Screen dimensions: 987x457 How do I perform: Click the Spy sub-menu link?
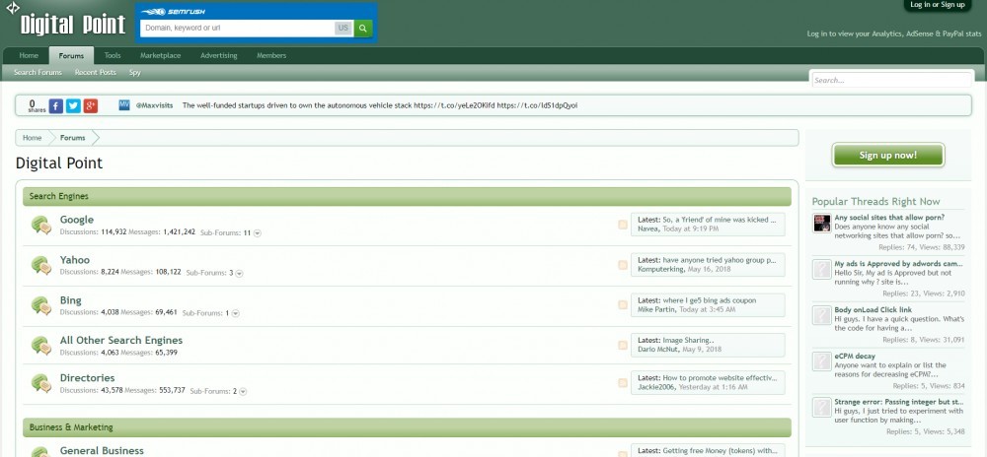(134, 73)
